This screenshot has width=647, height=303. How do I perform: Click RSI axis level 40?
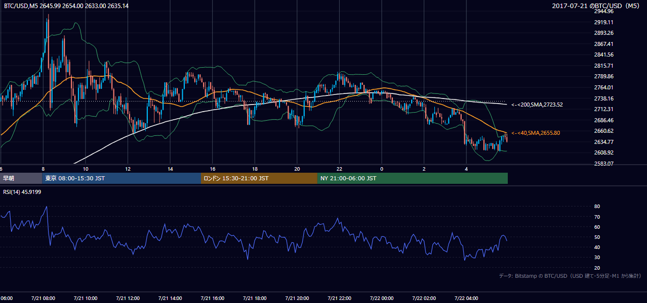pyautogui.click(x=597, y=247)
